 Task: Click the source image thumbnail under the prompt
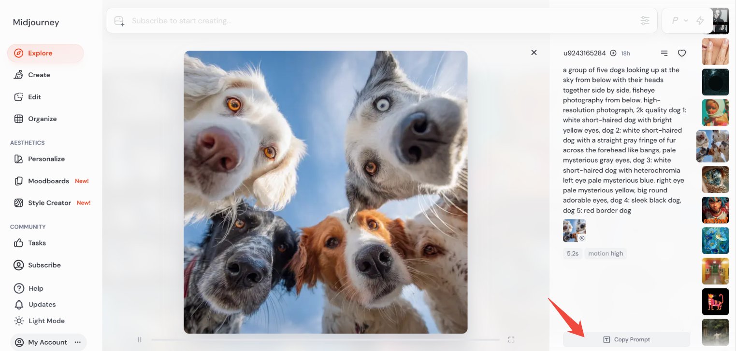tap(574, 230)
